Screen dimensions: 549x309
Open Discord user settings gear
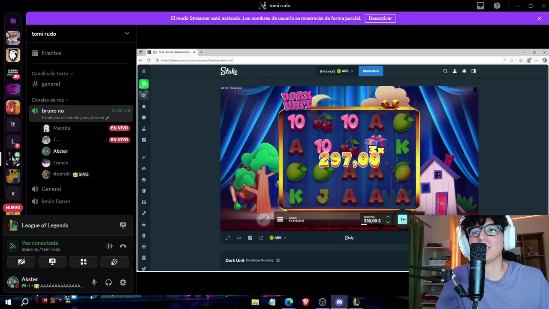pos(123,282)
